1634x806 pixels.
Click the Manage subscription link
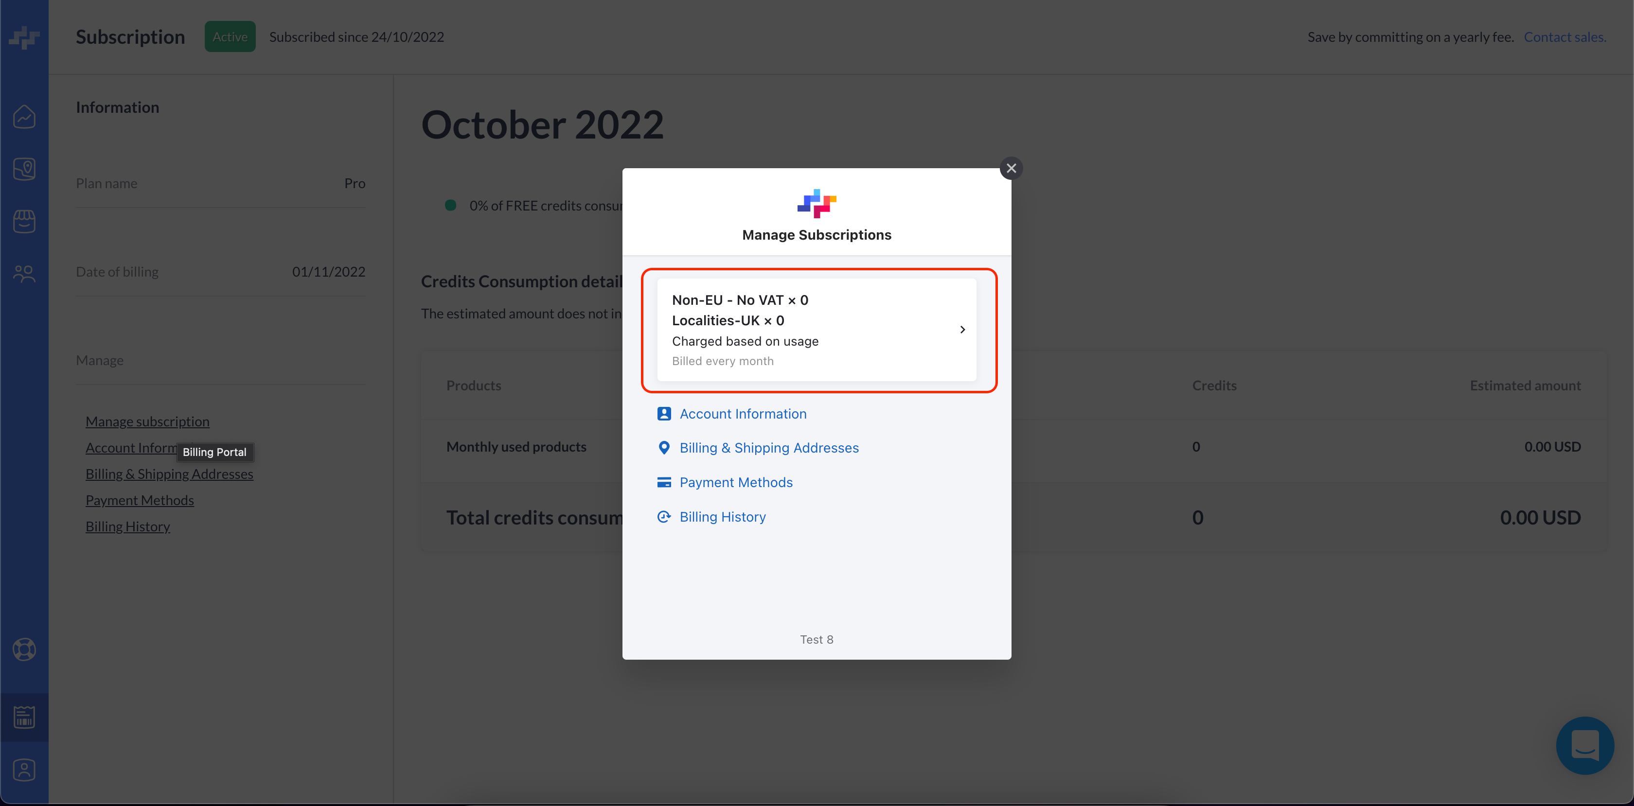[x=147, y=421]
